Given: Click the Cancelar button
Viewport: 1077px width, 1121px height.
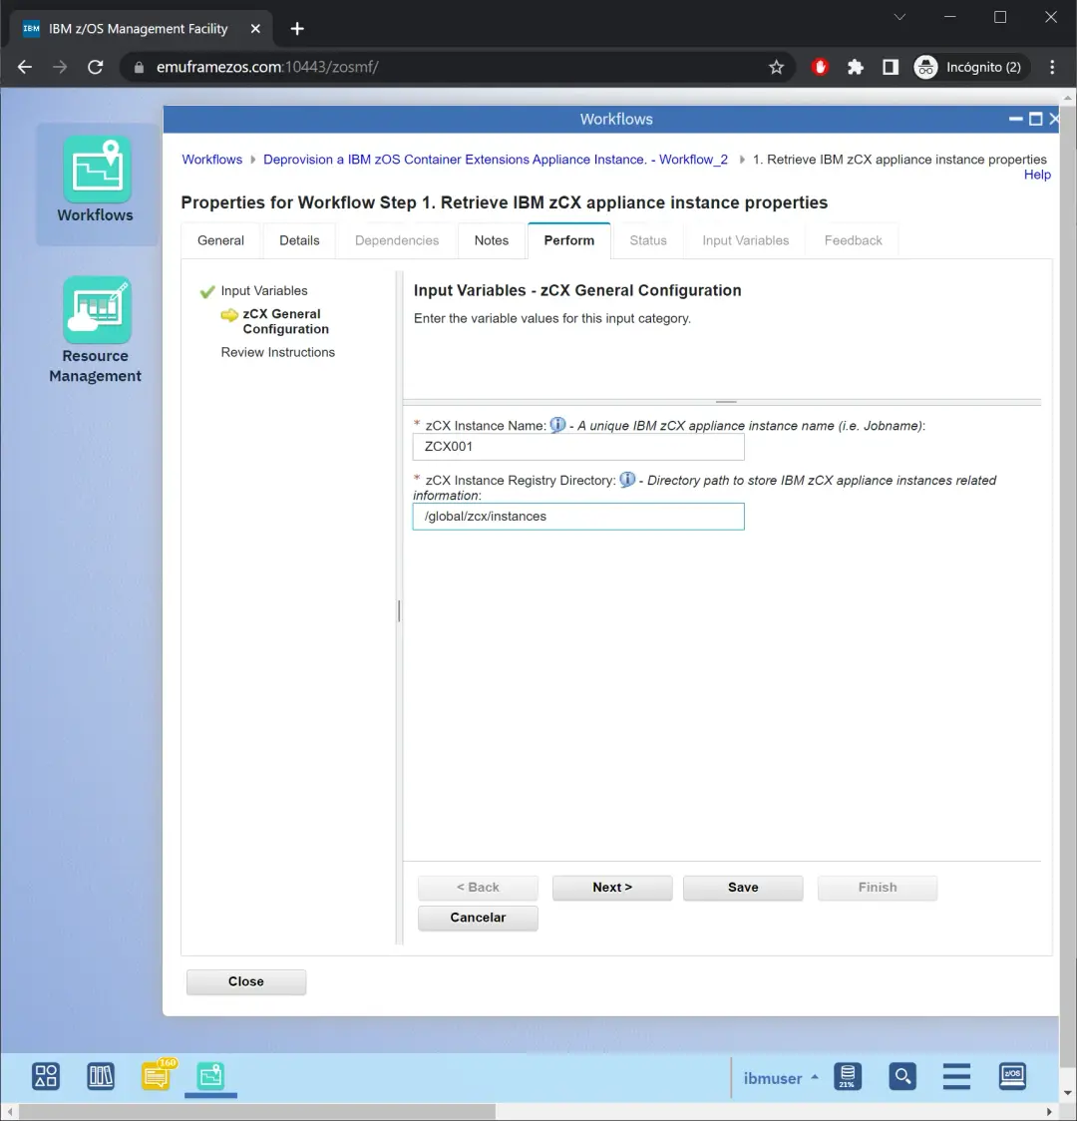Looking at the screenshot, I should point(478,918).
